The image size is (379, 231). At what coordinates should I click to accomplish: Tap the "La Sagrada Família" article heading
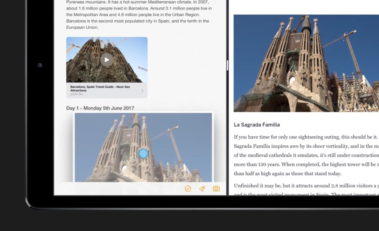pos(256,125)
